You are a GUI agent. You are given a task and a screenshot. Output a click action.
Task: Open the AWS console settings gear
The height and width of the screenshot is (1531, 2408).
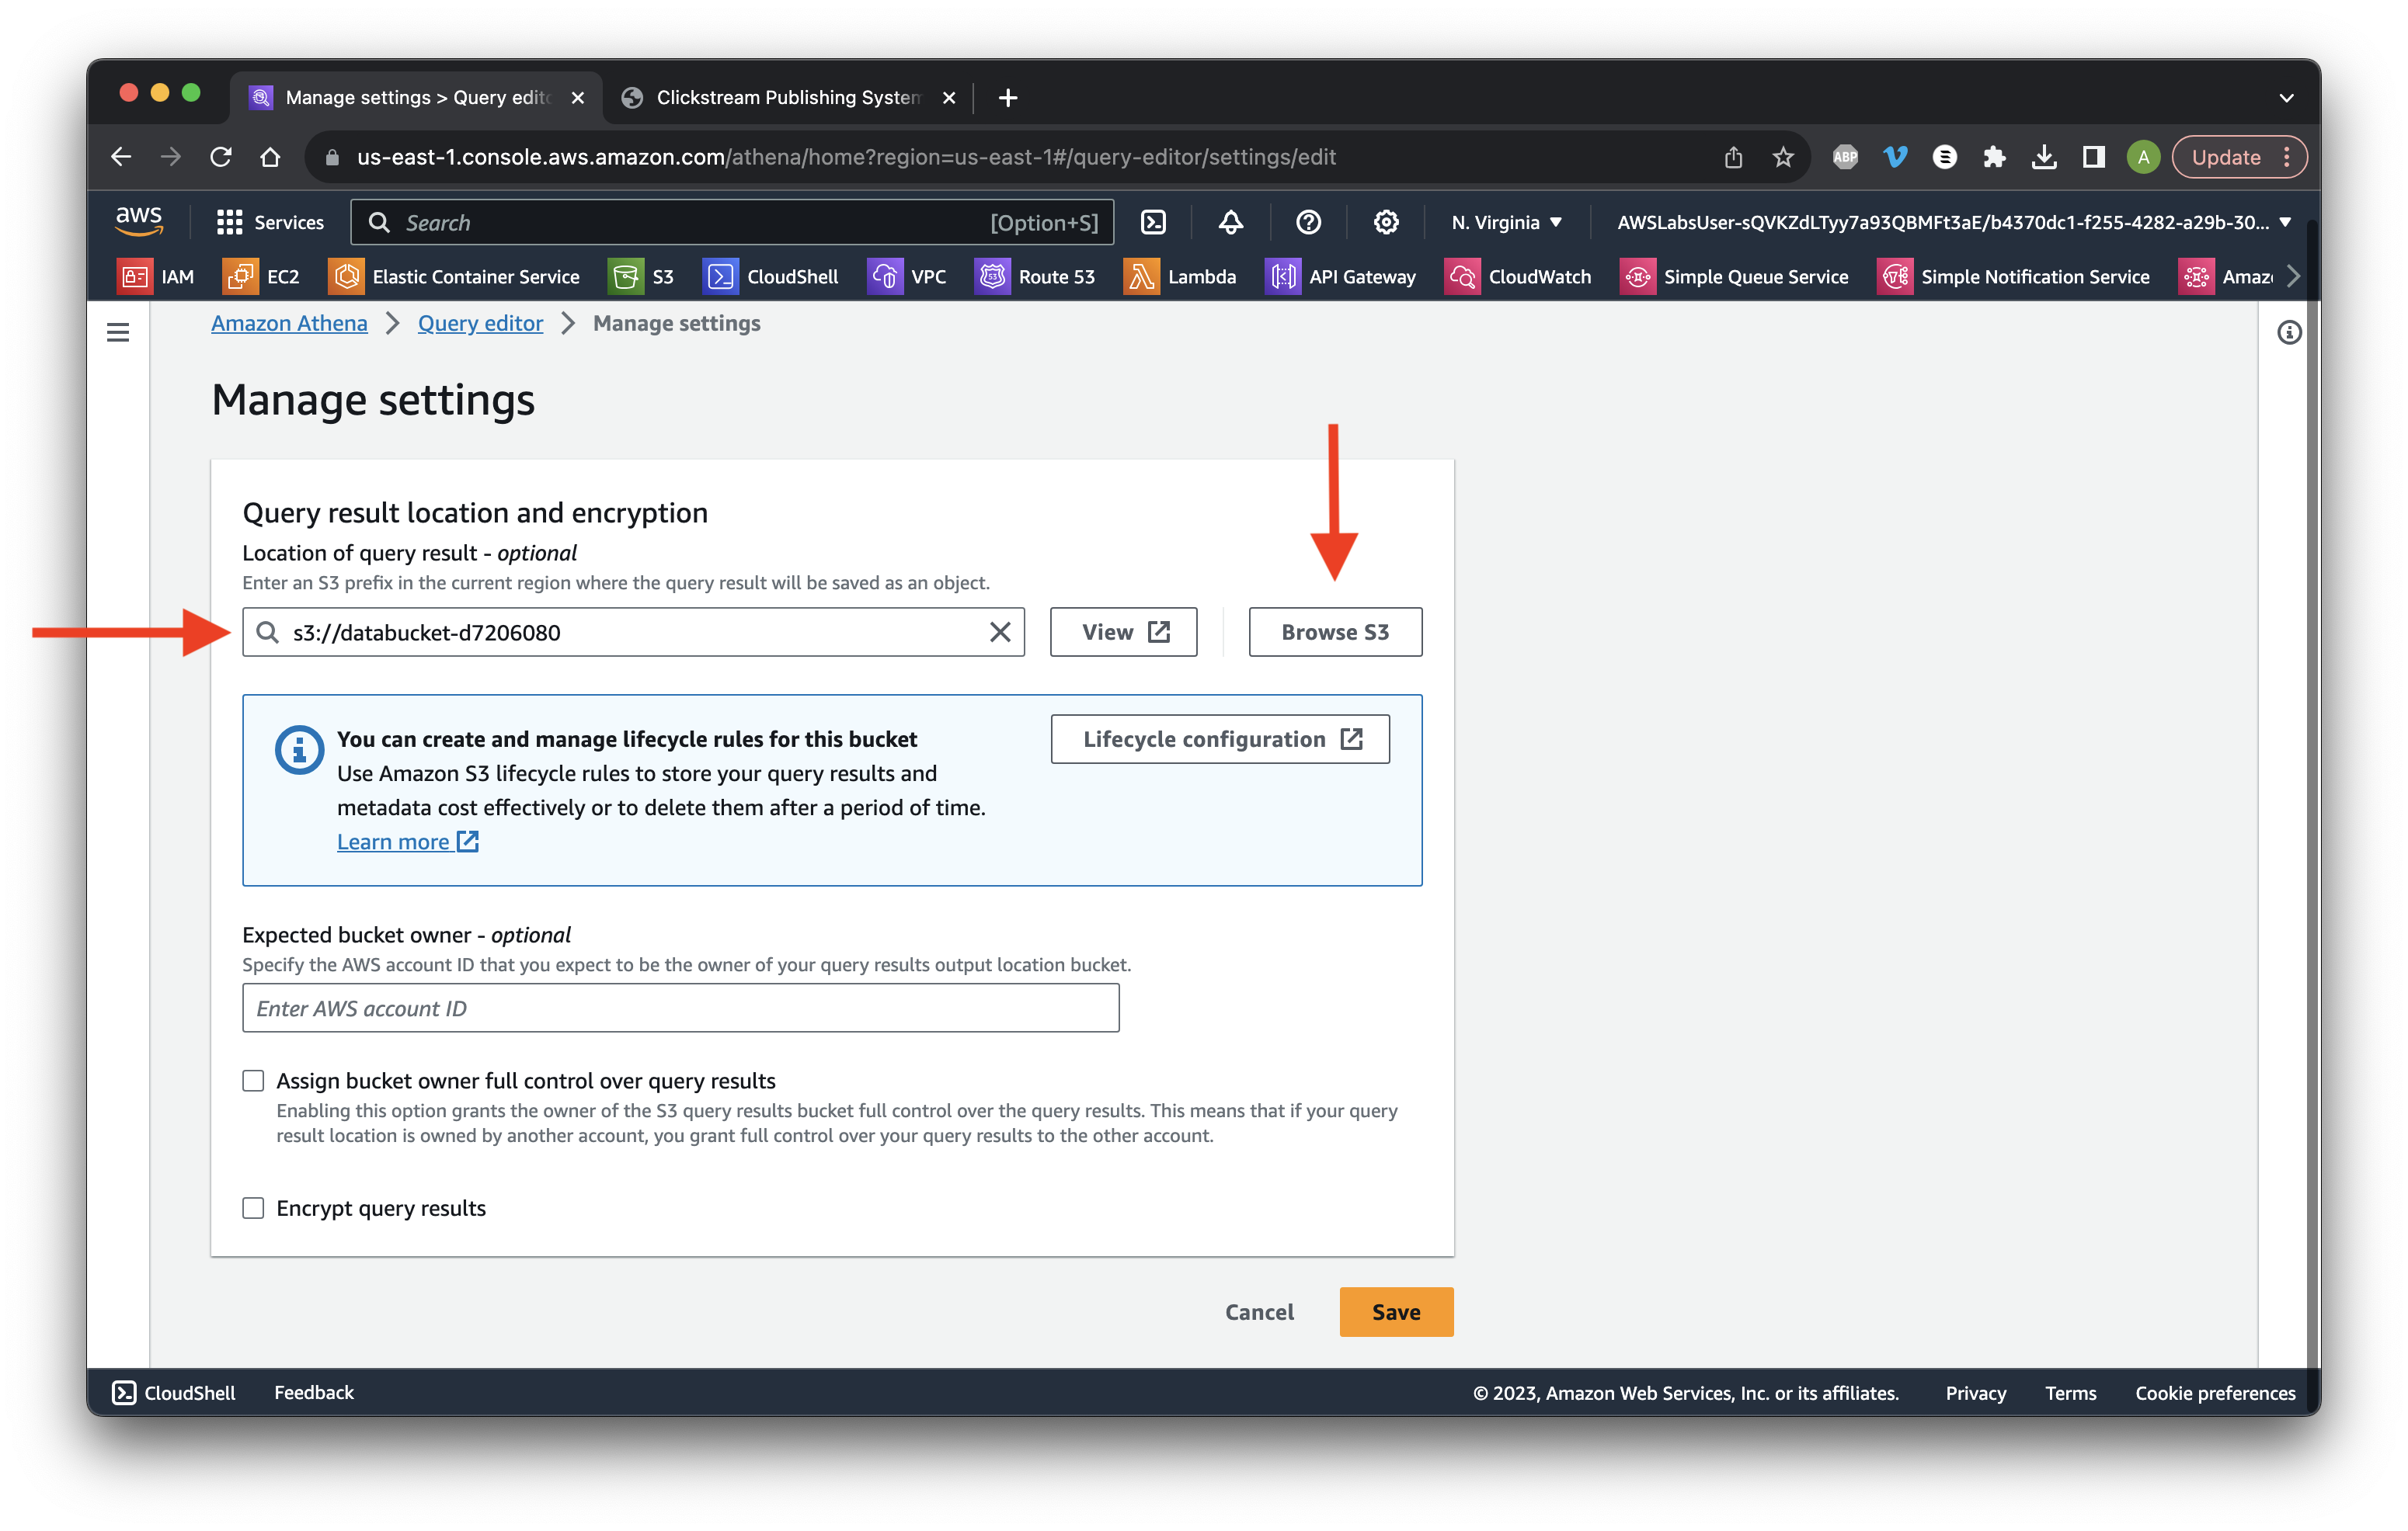[x=1385, y=222]
